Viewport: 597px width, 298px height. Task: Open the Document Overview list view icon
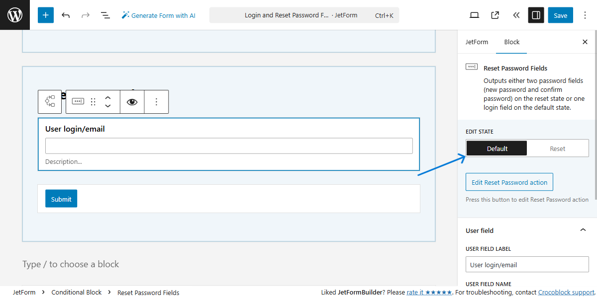click(105, 15)
